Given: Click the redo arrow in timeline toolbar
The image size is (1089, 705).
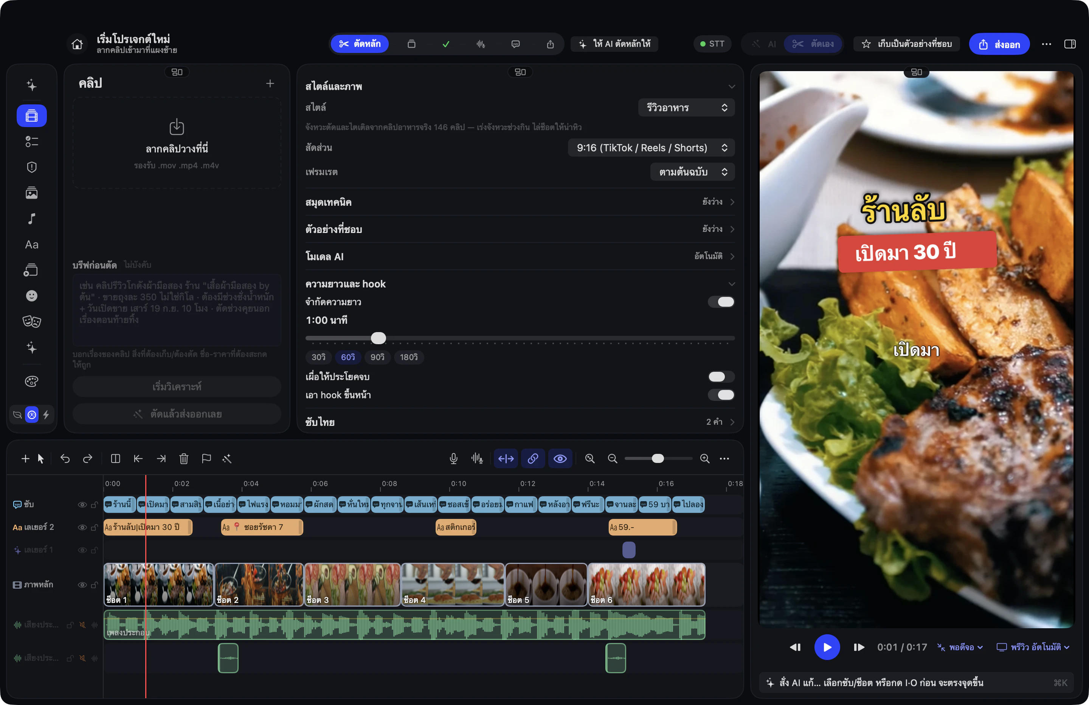Looking at the screenshot, I should click(87, 459).
